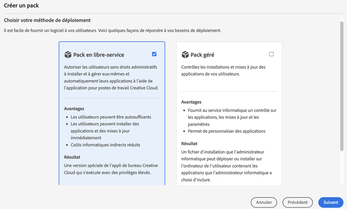This screenshot has height=209, width=347.
Task: Click the Pack en libre-service box icon
Action: coord(68,55)
